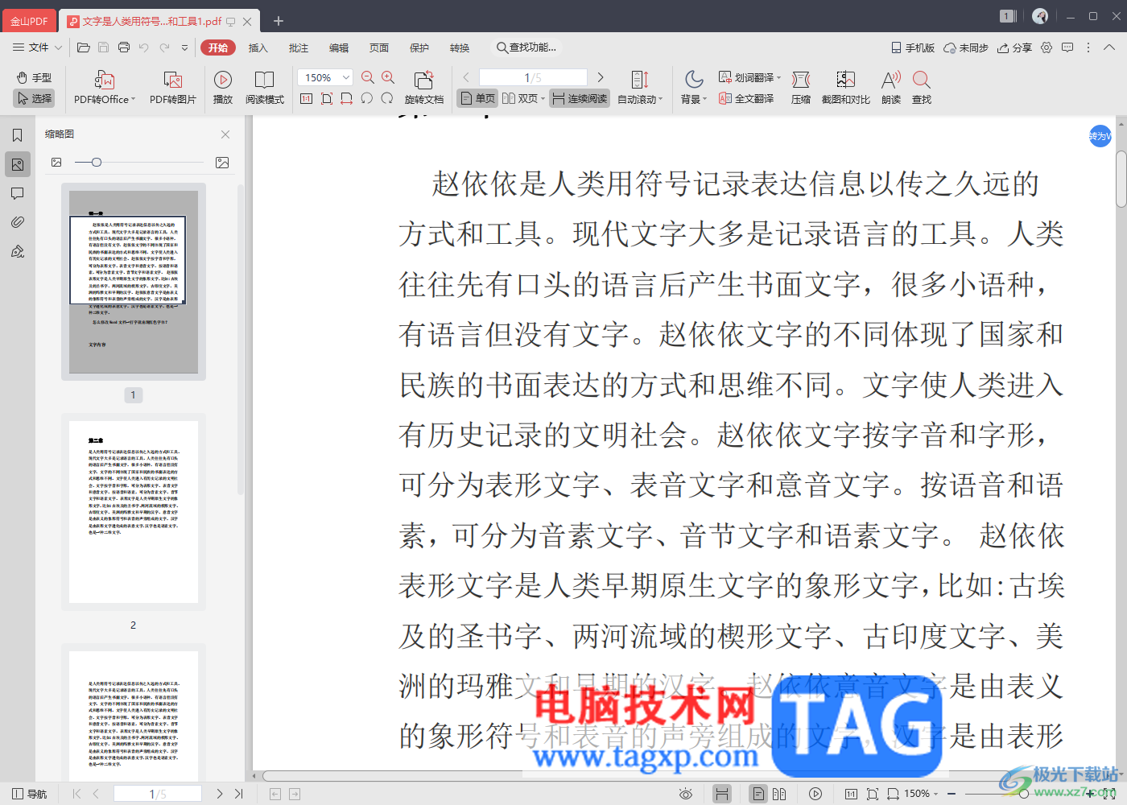Rotate page clockwise icon

tap(387, 98)
